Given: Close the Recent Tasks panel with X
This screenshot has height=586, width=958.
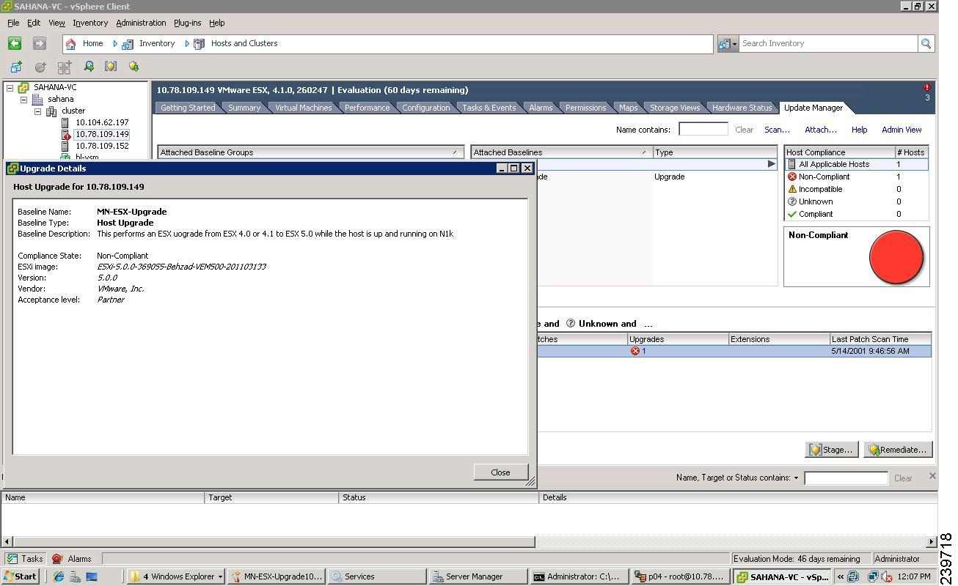Looking at the screenshot, I should [932, 476].
